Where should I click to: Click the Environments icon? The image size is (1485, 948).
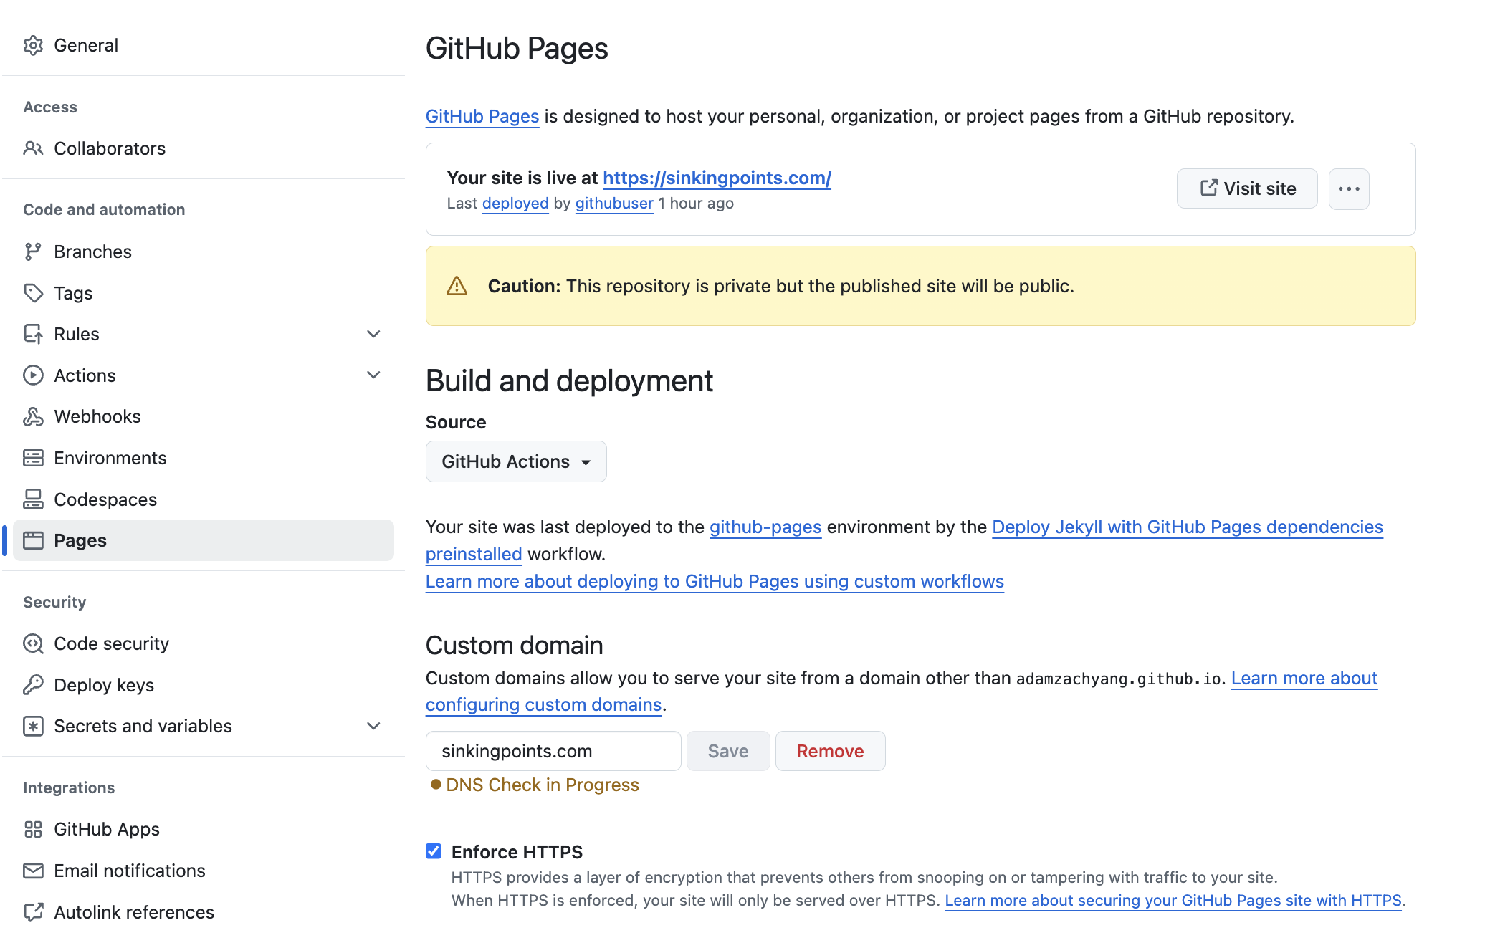[34, 456]
